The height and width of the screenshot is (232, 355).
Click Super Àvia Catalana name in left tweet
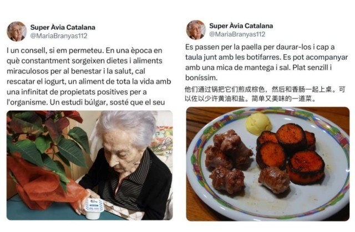tap(63, 27)
